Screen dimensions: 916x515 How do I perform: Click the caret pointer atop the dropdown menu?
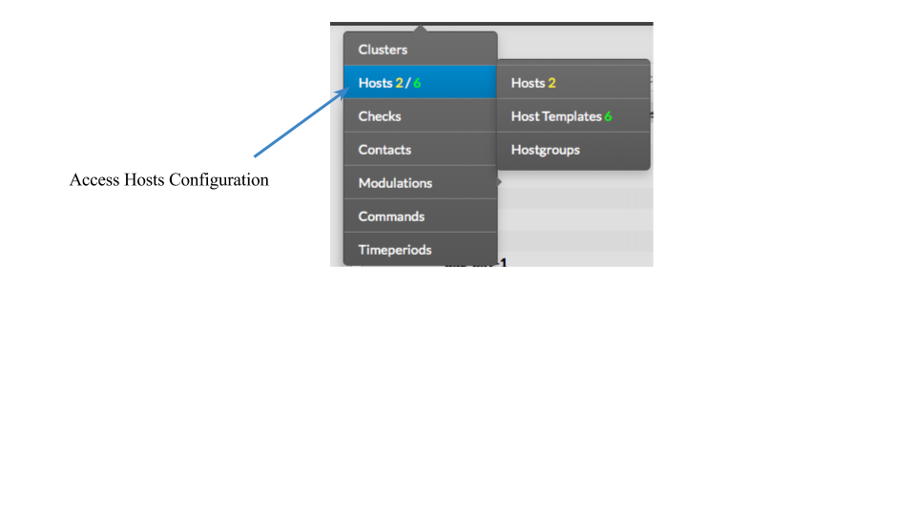coord(421,28)
